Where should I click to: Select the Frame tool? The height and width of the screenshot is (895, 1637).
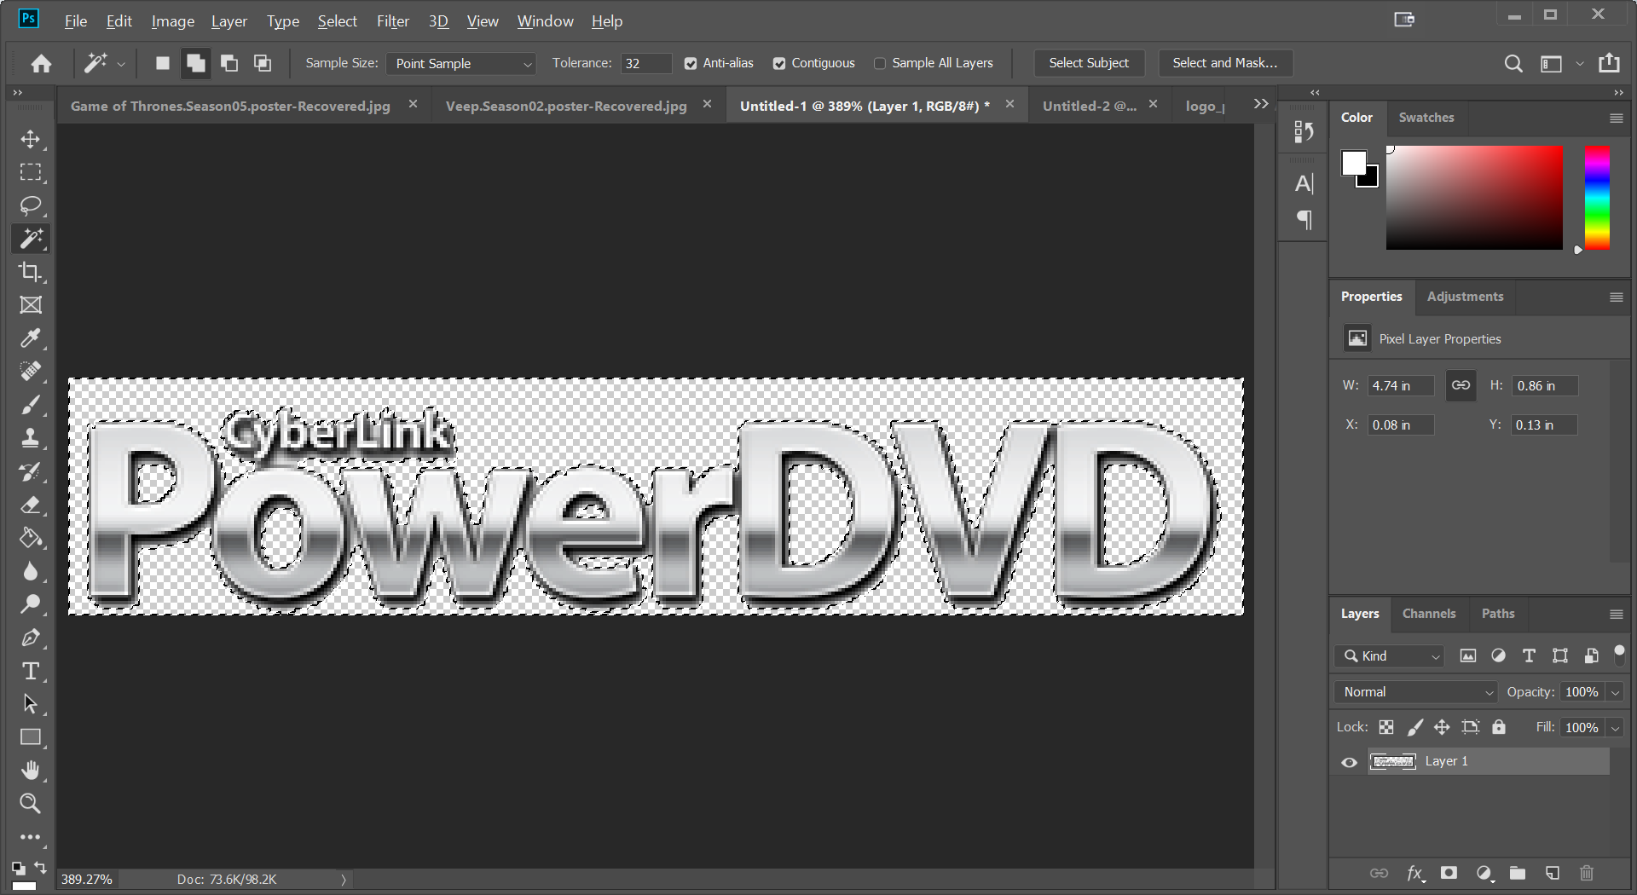coord(31,305)
